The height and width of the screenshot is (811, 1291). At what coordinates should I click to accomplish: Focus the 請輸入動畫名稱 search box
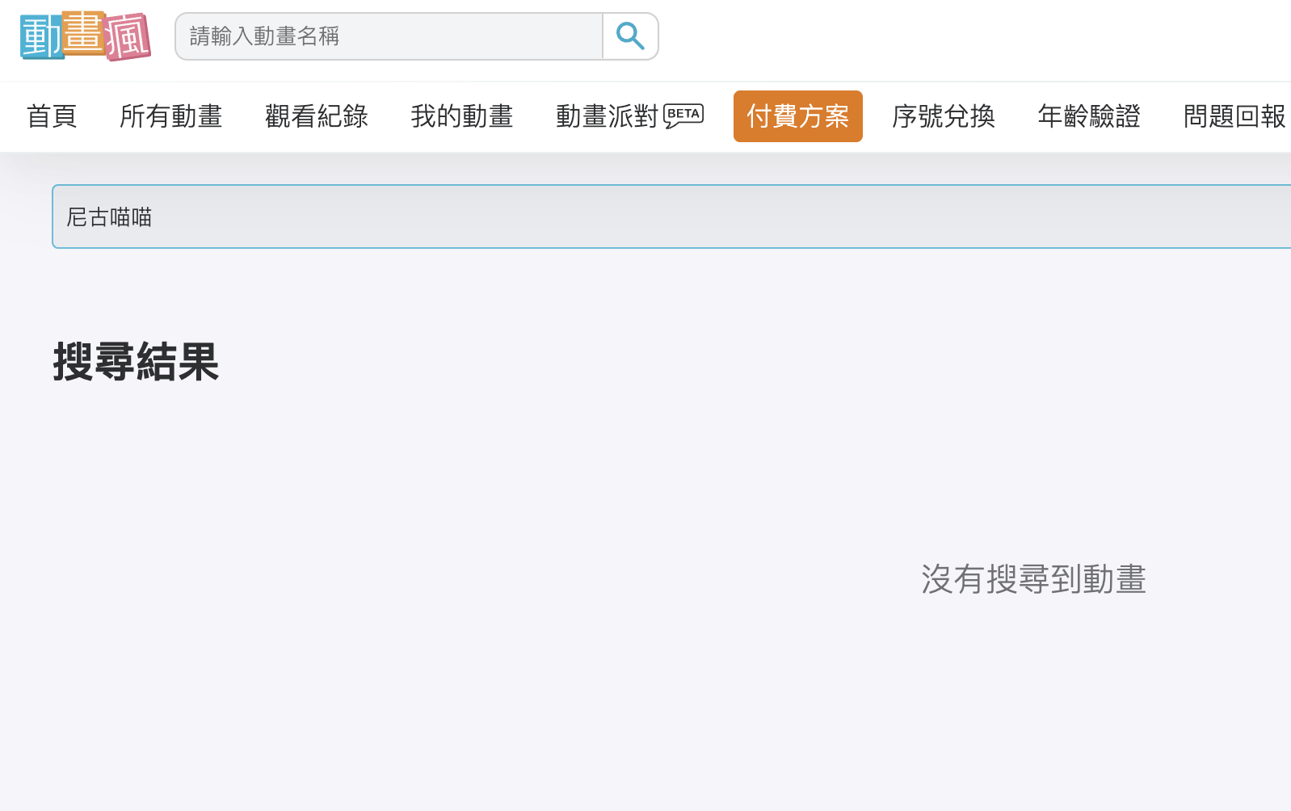pos(389,36)
